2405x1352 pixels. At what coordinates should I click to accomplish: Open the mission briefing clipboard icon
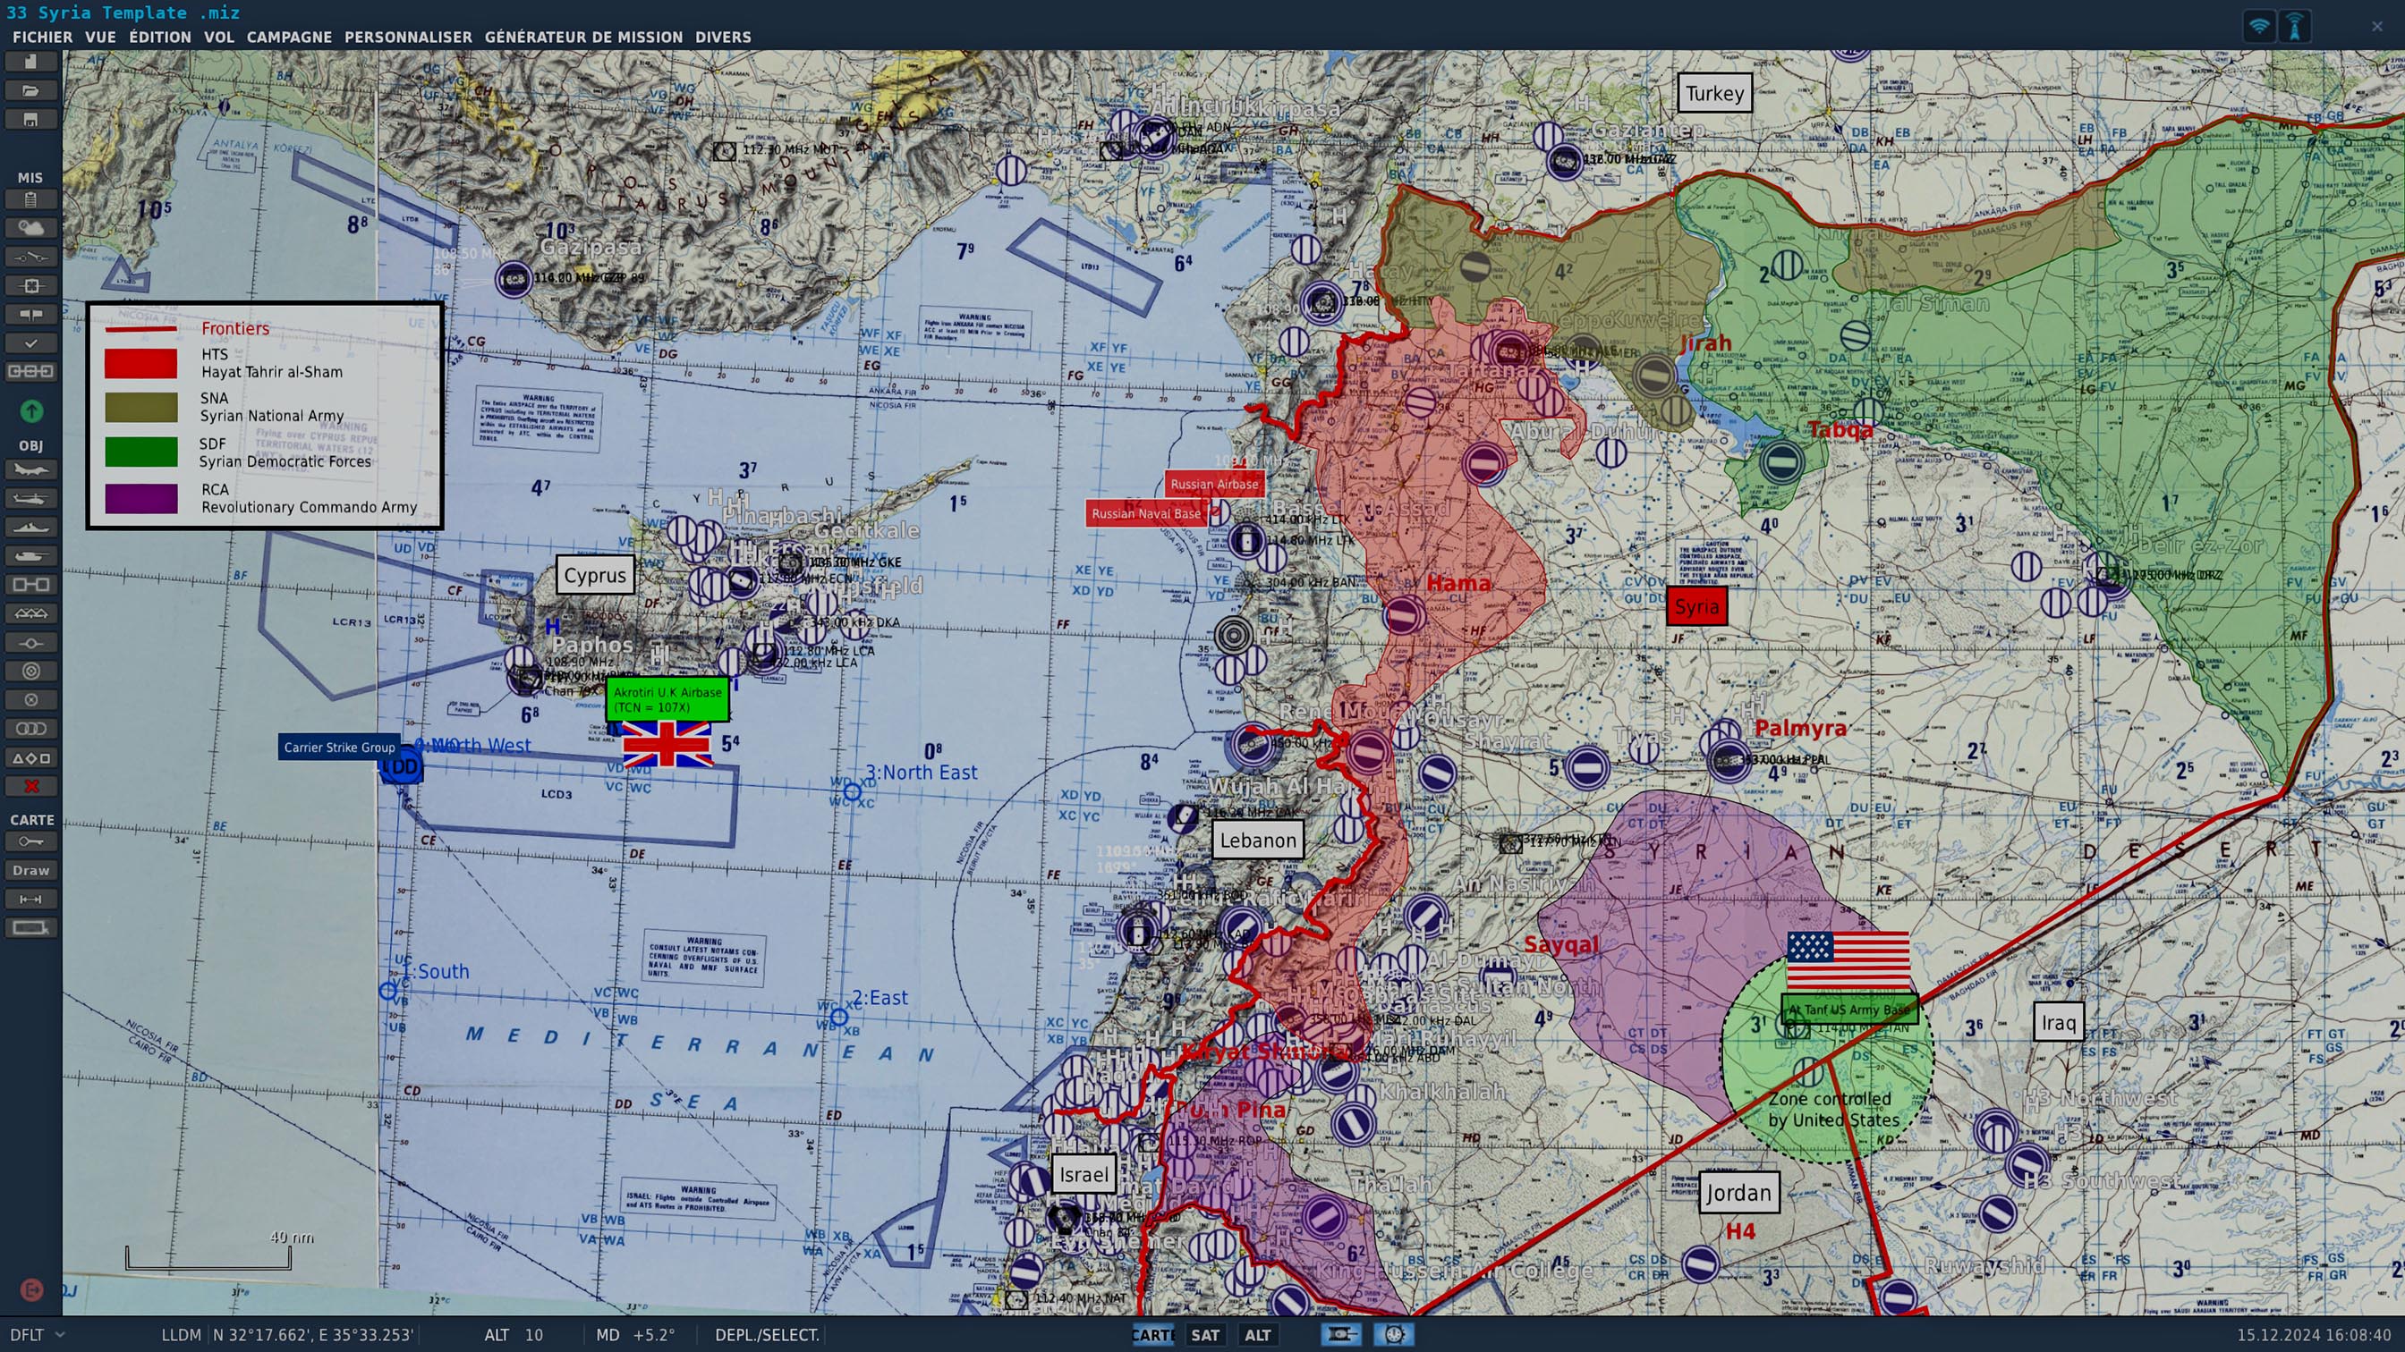(30, 199)
